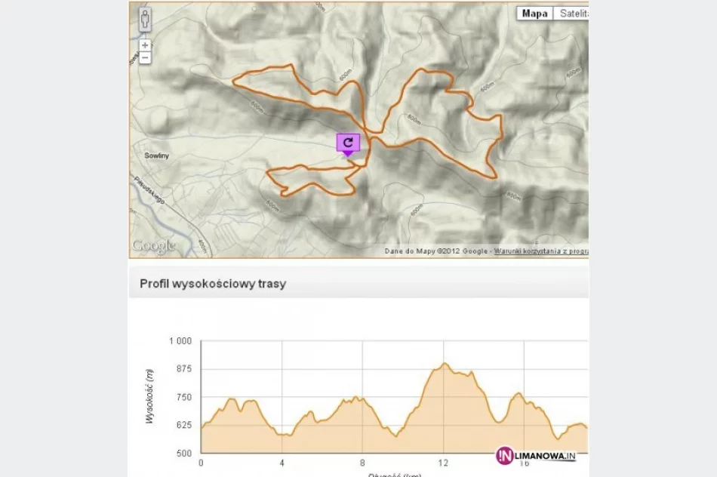Click the Sowliny town label
Screen dimensions: 717x477
click(155, 155)
